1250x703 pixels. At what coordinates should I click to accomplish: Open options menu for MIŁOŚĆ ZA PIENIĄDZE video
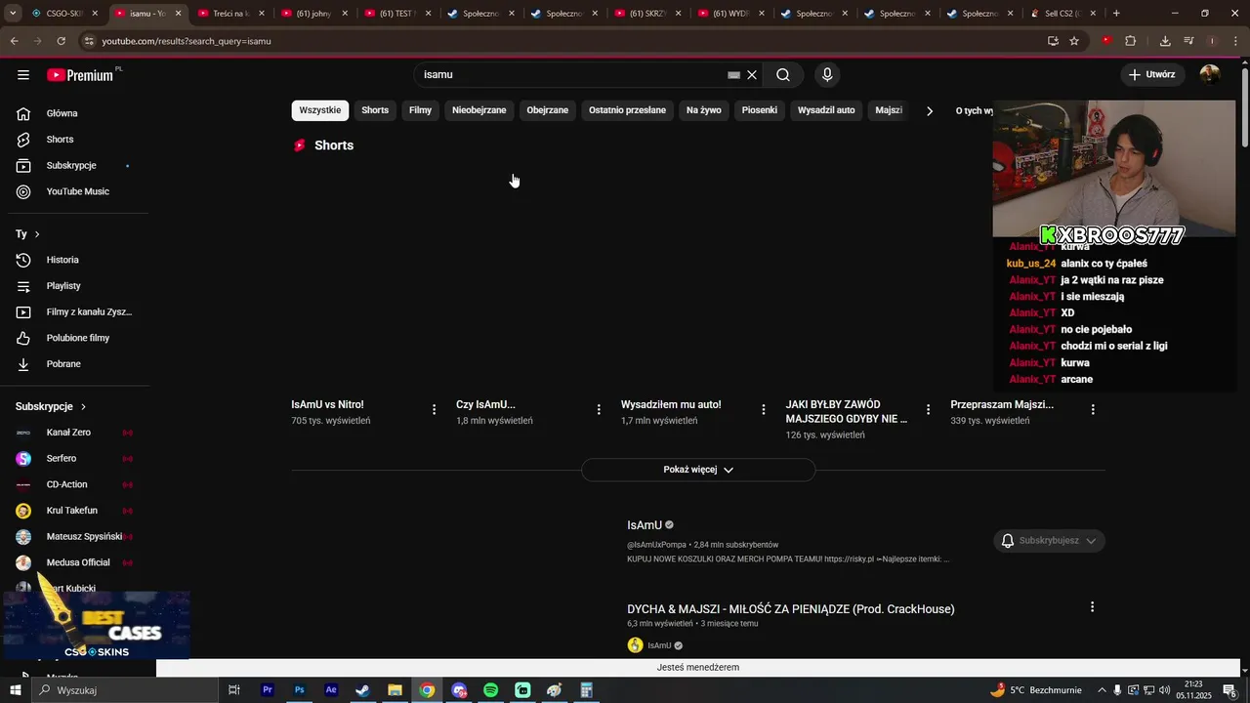(1093, 607)
